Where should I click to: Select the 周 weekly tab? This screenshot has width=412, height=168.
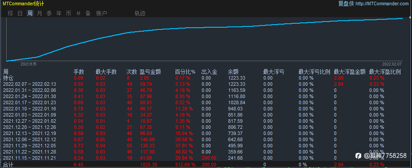[30, 13]
